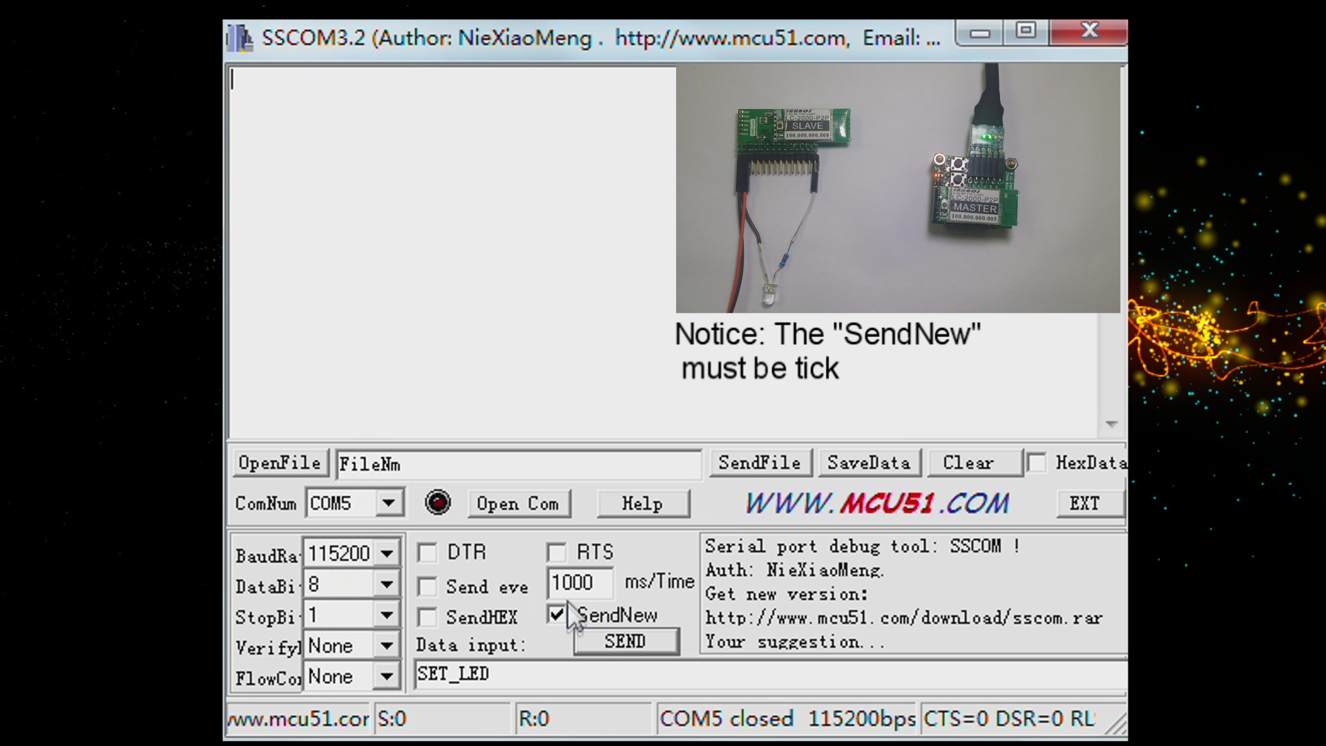Expand the ComNum COM5 dropdown
The image size is (1326, 746).
pyautogui.click(x=389, y=503)
